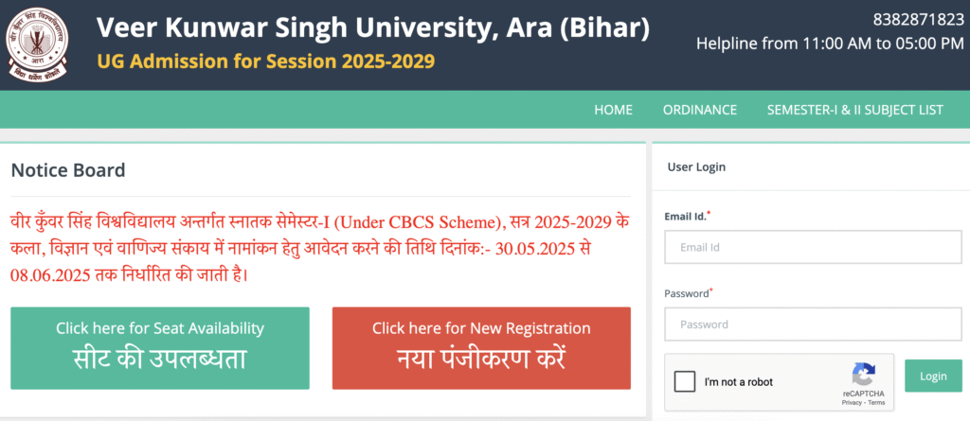Open the HOME menu item

point(613,110)
